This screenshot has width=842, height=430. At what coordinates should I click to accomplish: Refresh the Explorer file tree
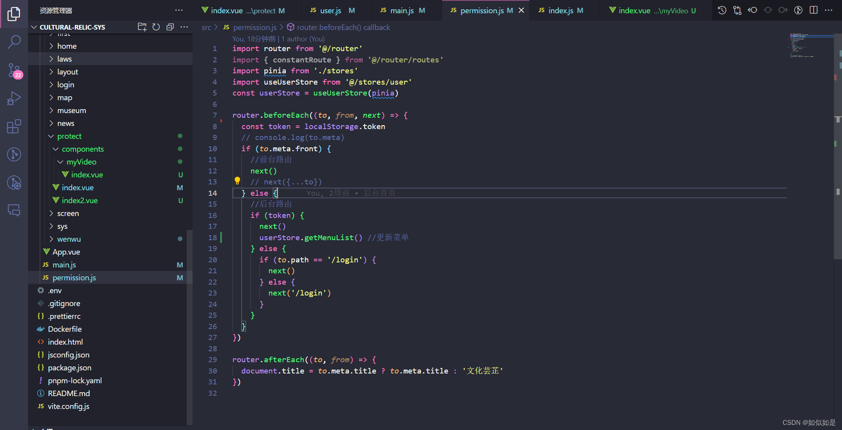point(156,27)
